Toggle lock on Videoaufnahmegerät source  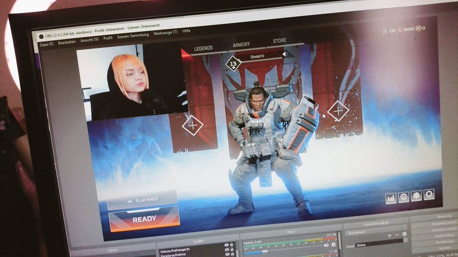coord(232,244)
